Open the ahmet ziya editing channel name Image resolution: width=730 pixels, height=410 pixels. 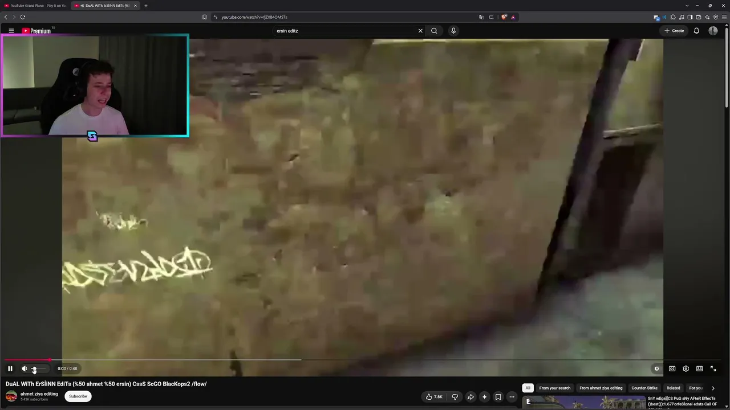pyautogui.click(x=39, y=394)
